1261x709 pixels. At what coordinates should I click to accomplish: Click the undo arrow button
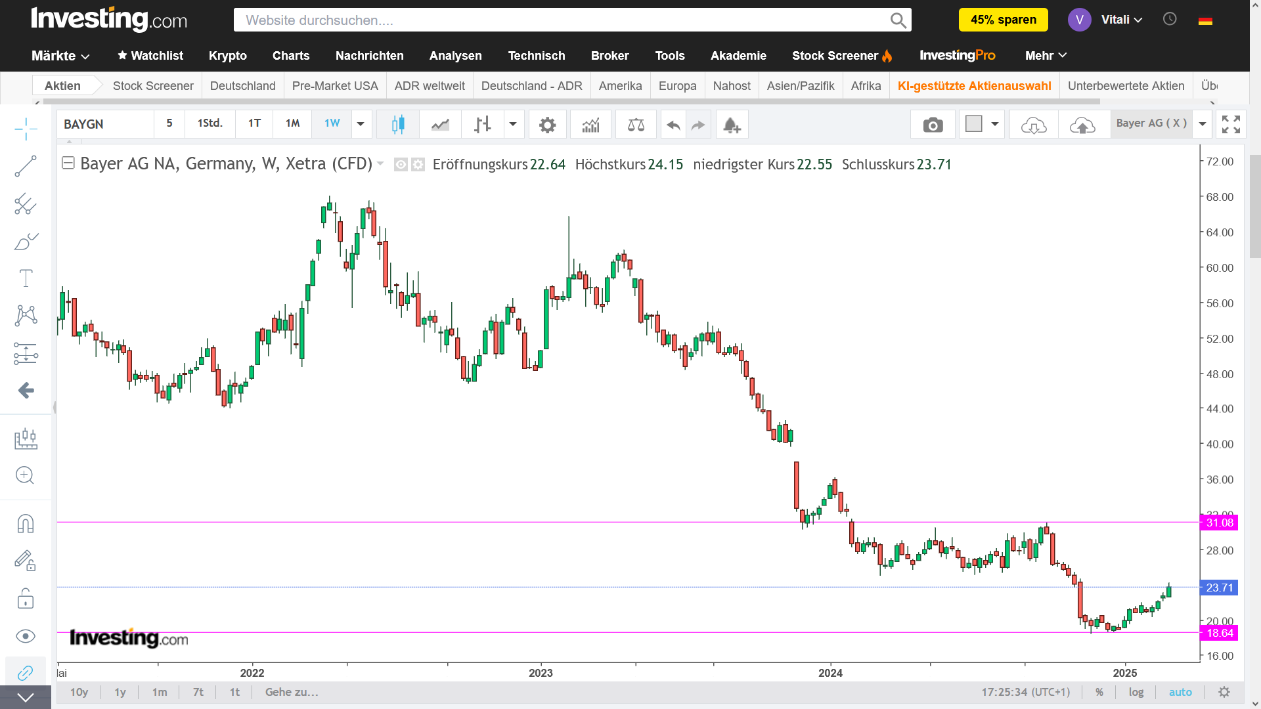[x=673, y=125]
